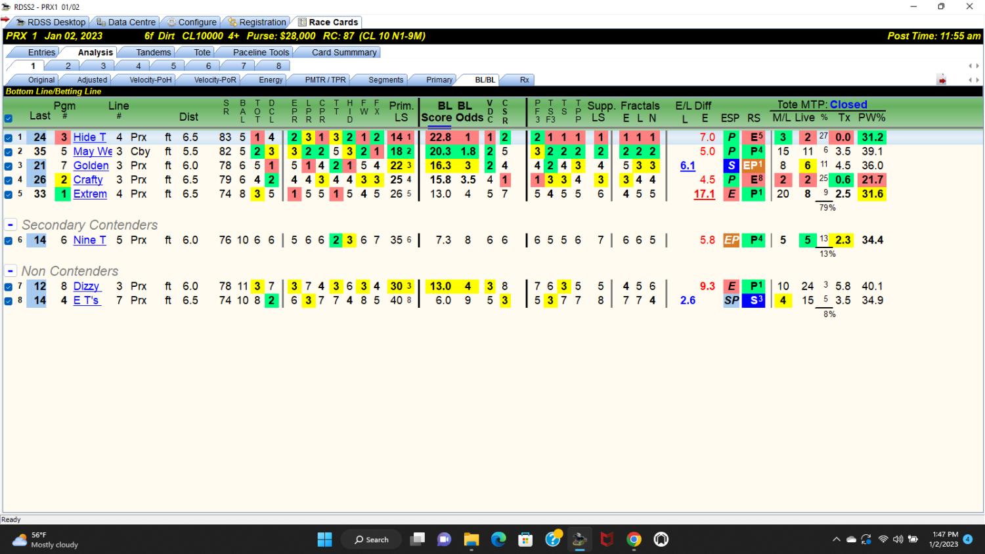Click the Tote MTP Closed label
985x554 pixels.
[821, 104]
